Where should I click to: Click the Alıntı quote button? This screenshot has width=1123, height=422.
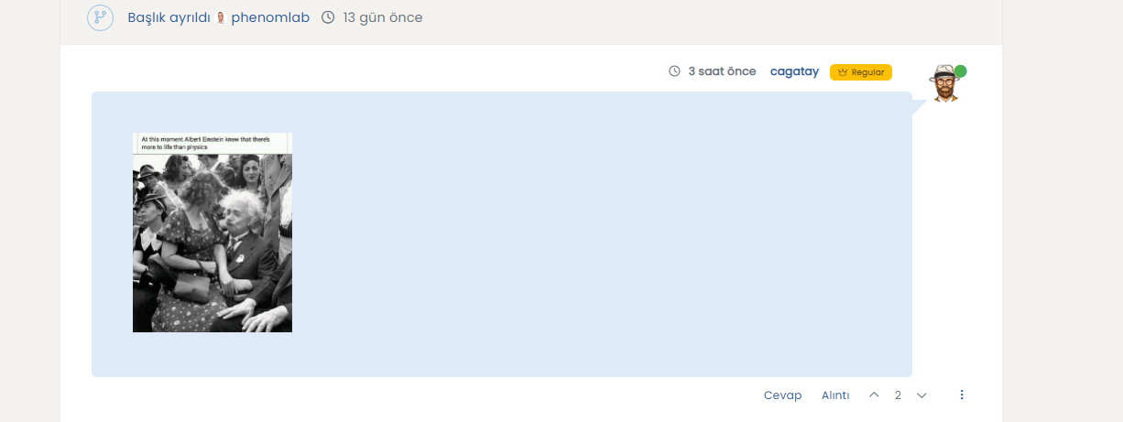[835, 395]
